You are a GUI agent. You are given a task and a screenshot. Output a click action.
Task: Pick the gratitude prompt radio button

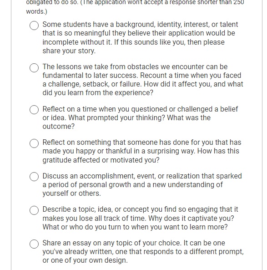point(34,143)
